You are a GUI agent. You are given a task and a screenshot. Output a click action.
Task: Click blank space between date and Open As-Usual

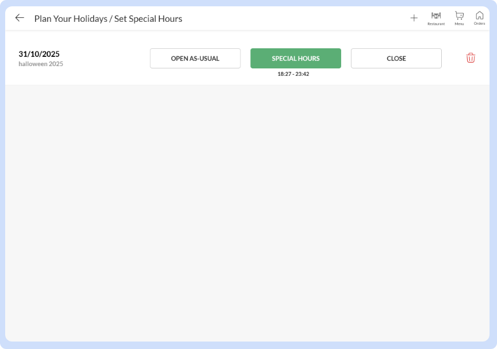(x=106, y=58)
